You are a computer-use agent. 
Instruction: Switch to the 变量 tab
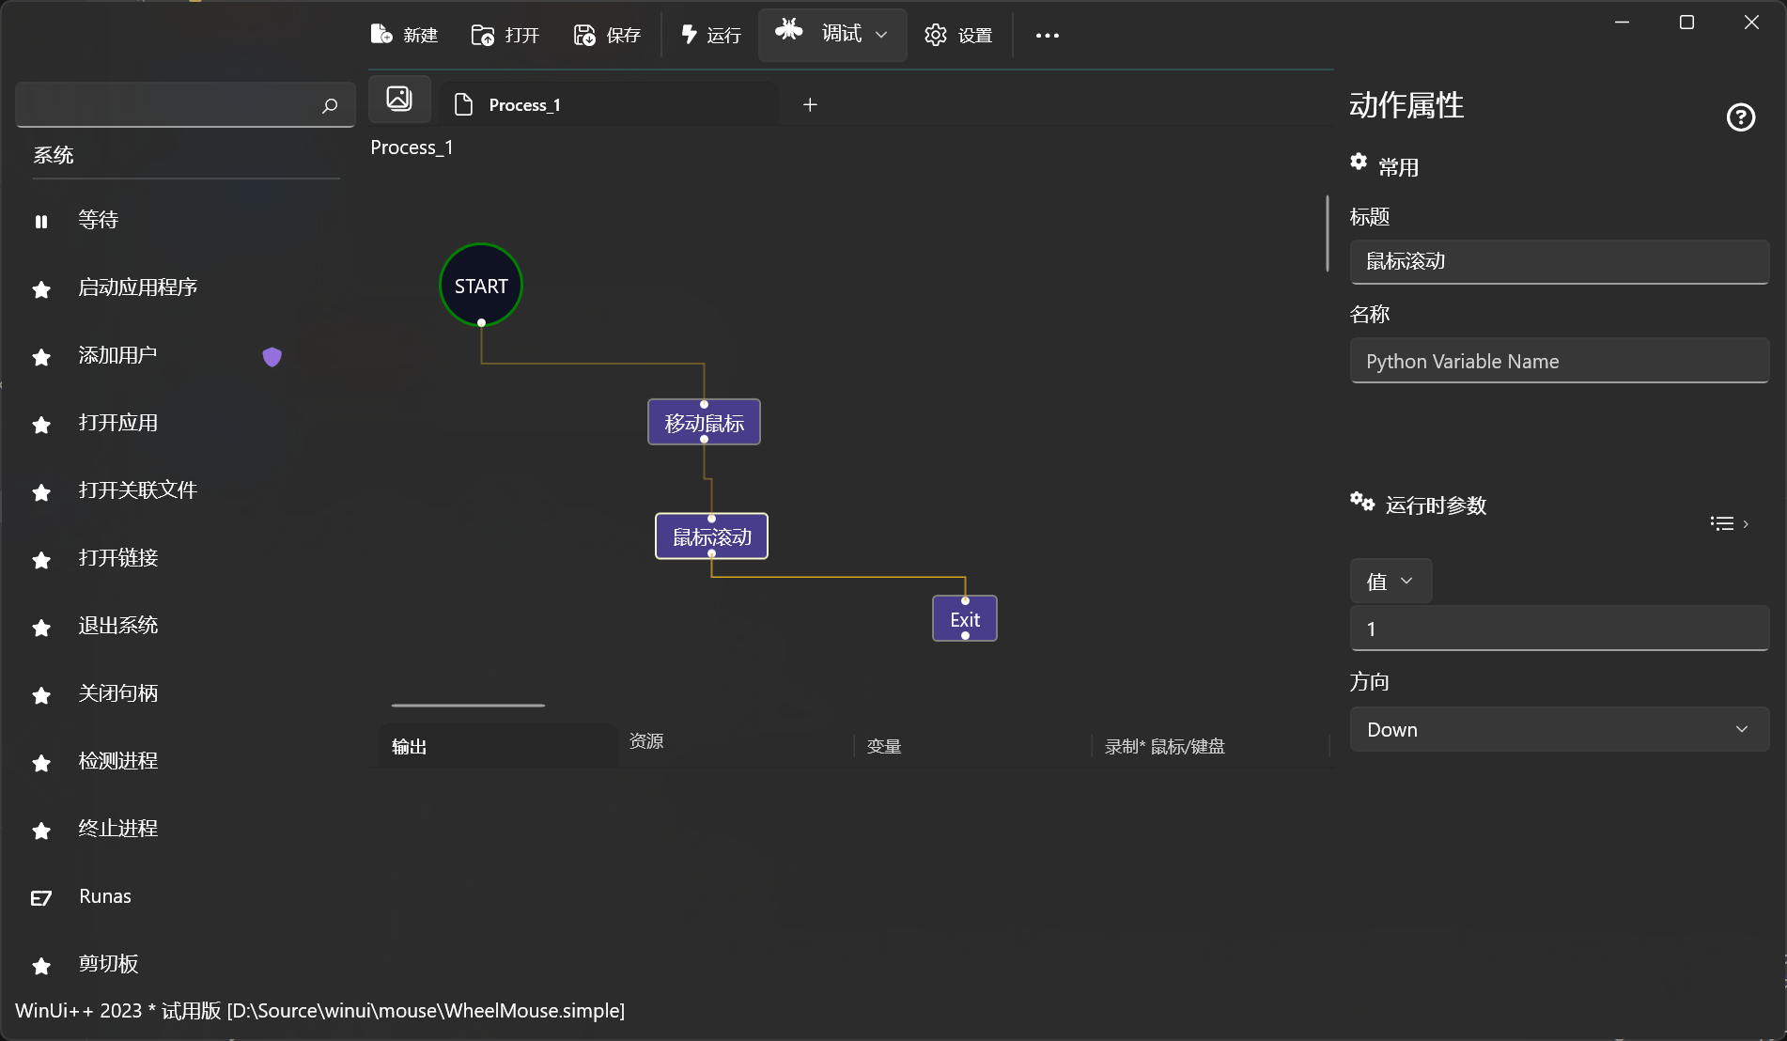coord(883,746)
